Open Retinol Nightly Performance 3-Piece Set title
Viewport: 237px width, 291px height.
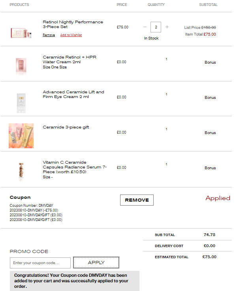[73, 25]
